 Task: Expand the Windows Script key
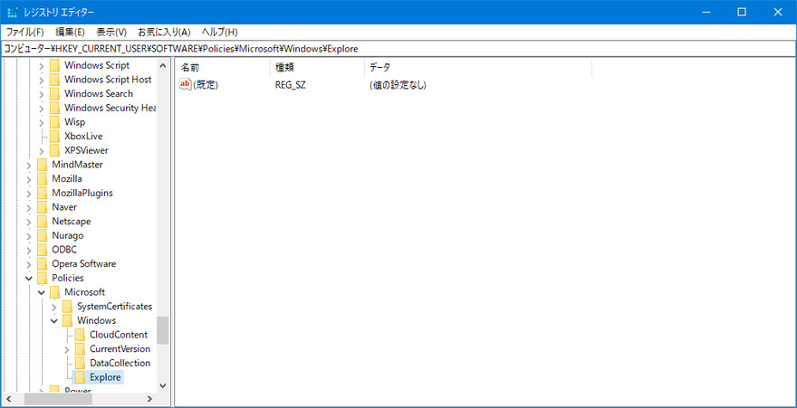pos(43,65)
